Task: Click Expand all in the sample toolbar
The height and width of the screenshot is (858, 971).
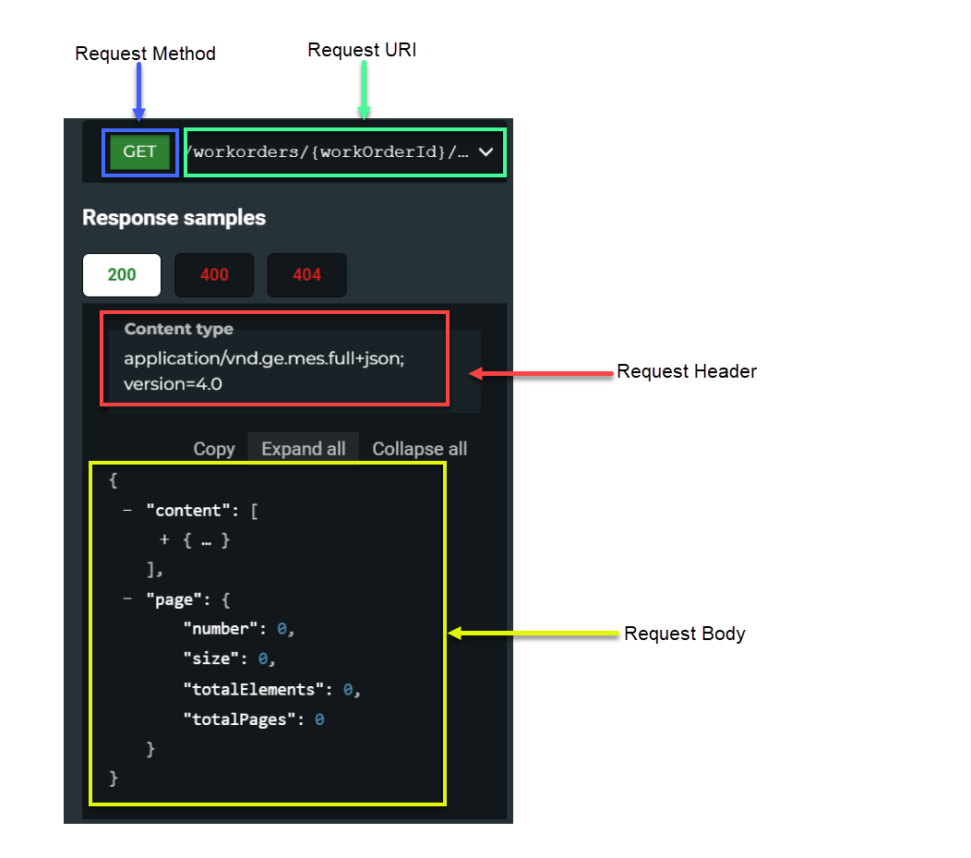Action: coord(304,448)
